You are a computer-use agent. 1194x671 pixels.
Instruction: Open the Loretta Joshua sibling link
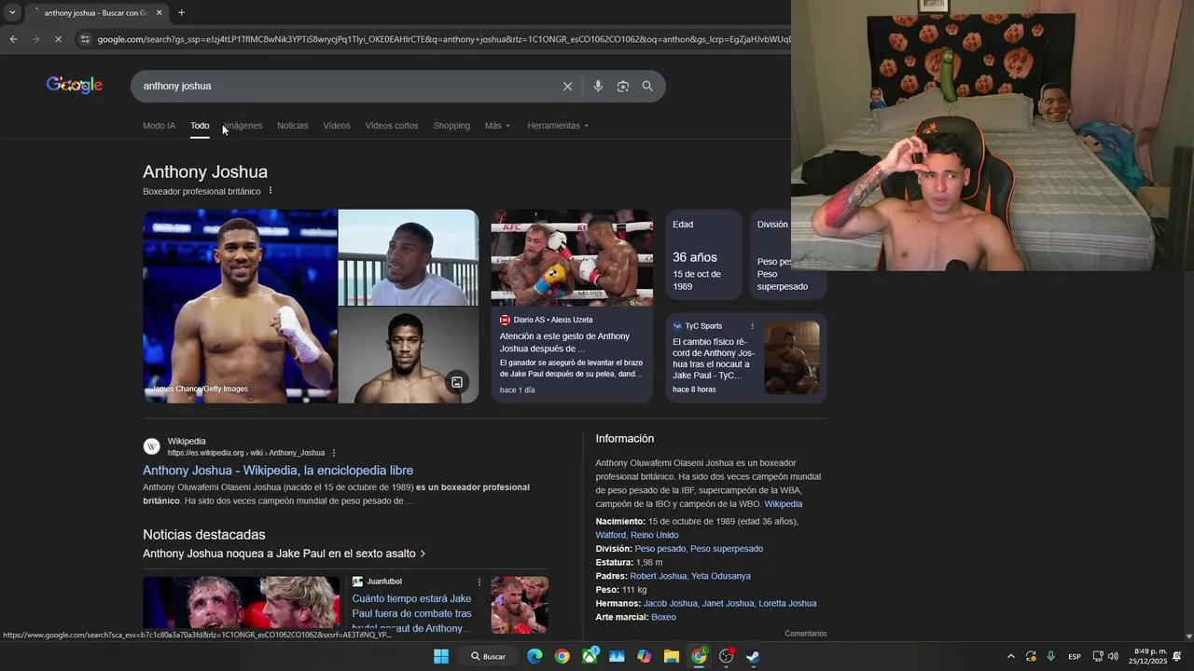click(x=787, y=604)
